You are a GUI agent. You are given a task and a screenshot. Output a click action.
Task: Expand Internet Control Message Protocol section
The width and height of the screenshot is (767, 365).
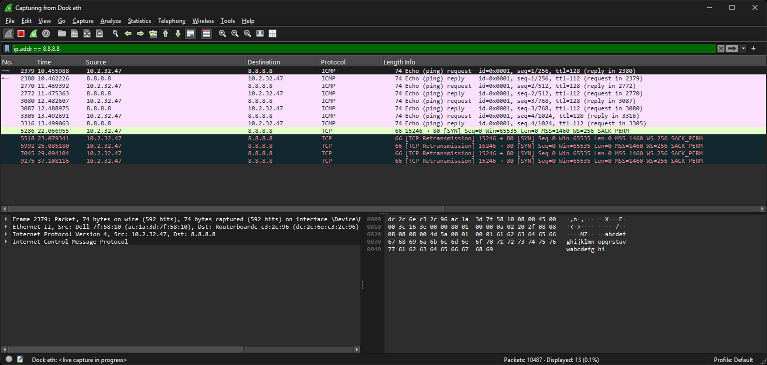(6, 242)
